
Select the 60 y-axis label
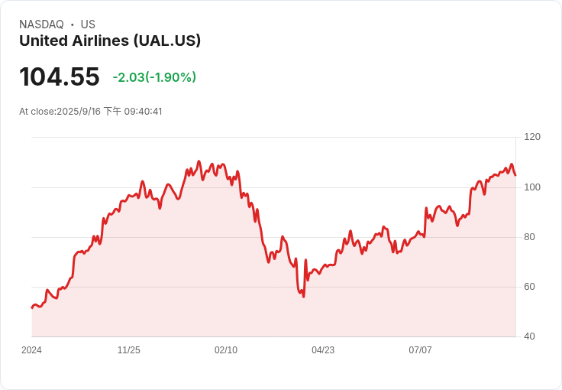coord(530,287)
